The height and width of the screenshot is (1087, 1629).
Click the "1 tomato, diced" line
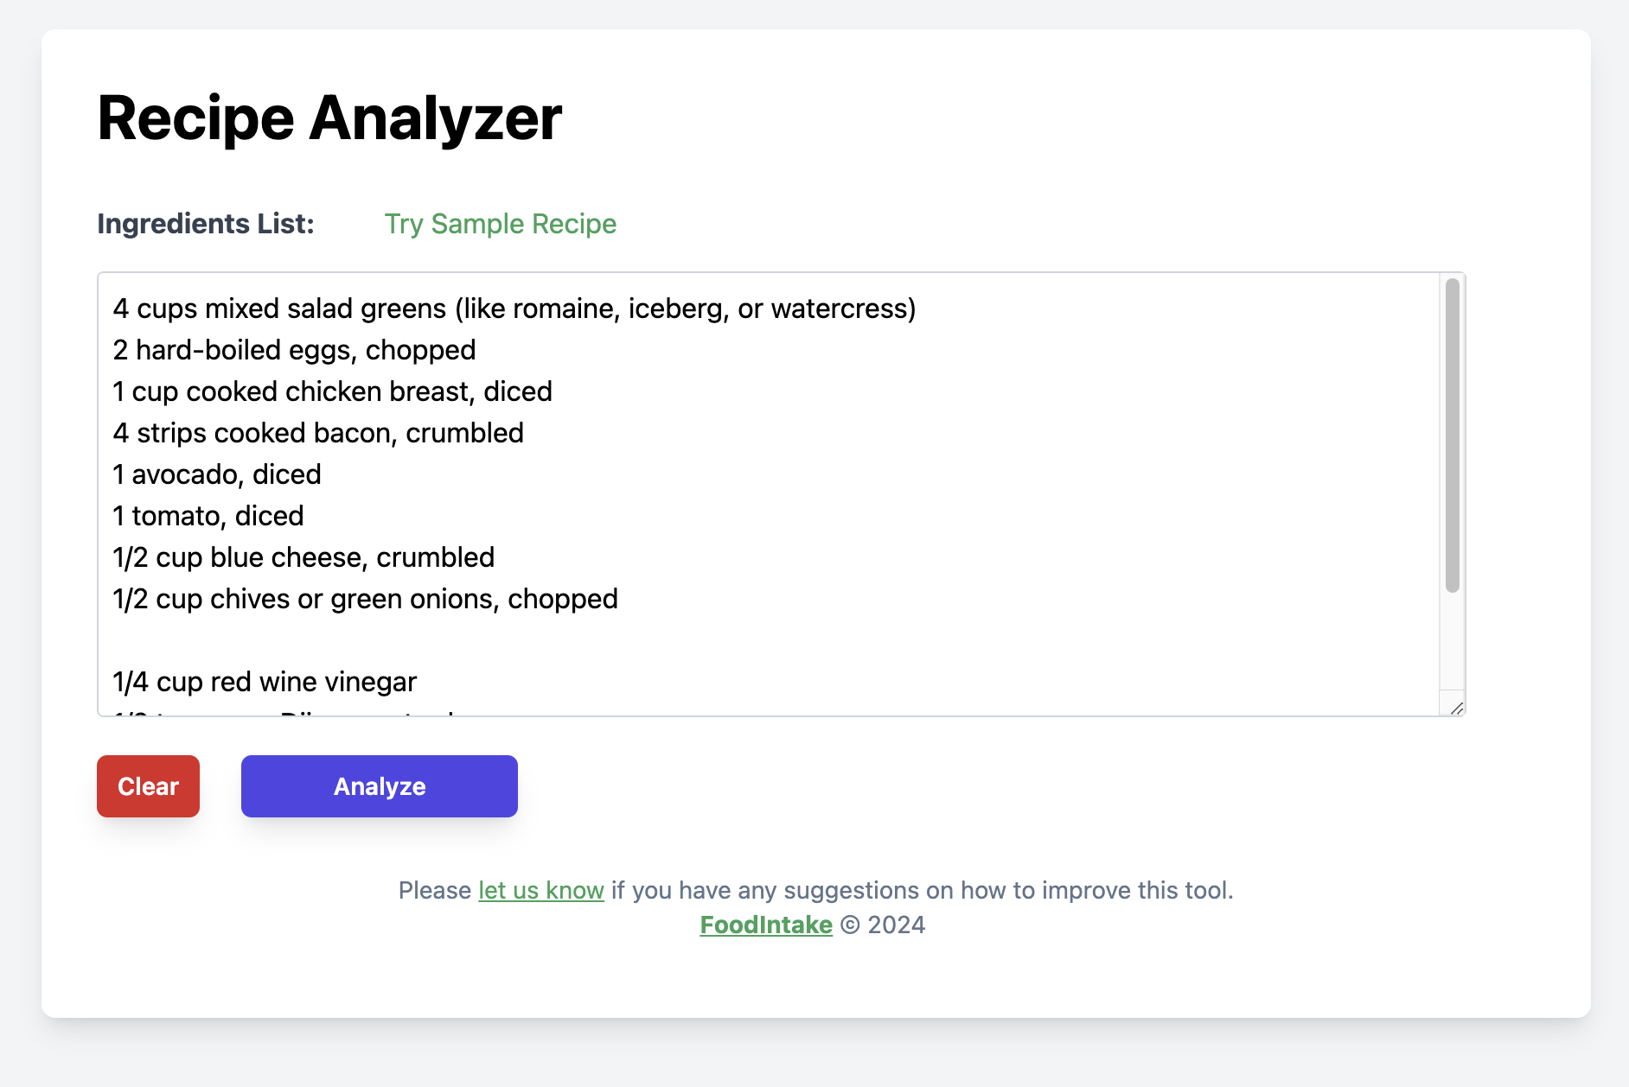tap(208, 517)
